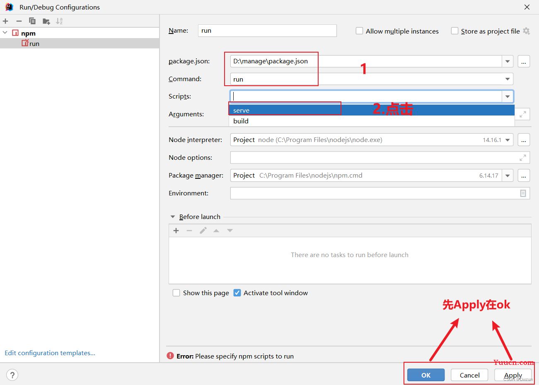Focus the Scripts text field

tap(366, 96)
